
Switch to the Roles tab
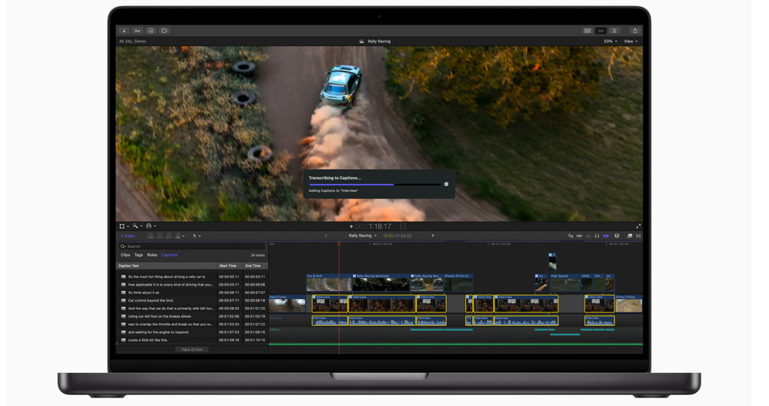[152, 255]
